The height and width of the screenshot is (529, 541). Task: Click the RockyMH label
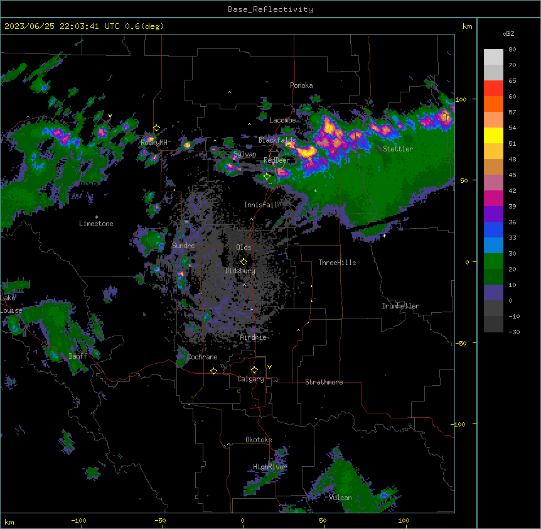pyautogui.click(x=154, y=143)
